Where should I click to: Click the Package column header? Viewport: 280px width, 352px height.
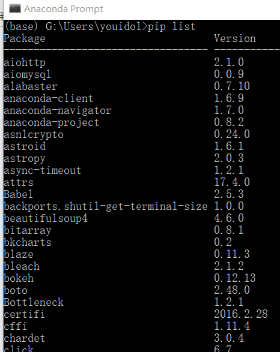(25, 38)
